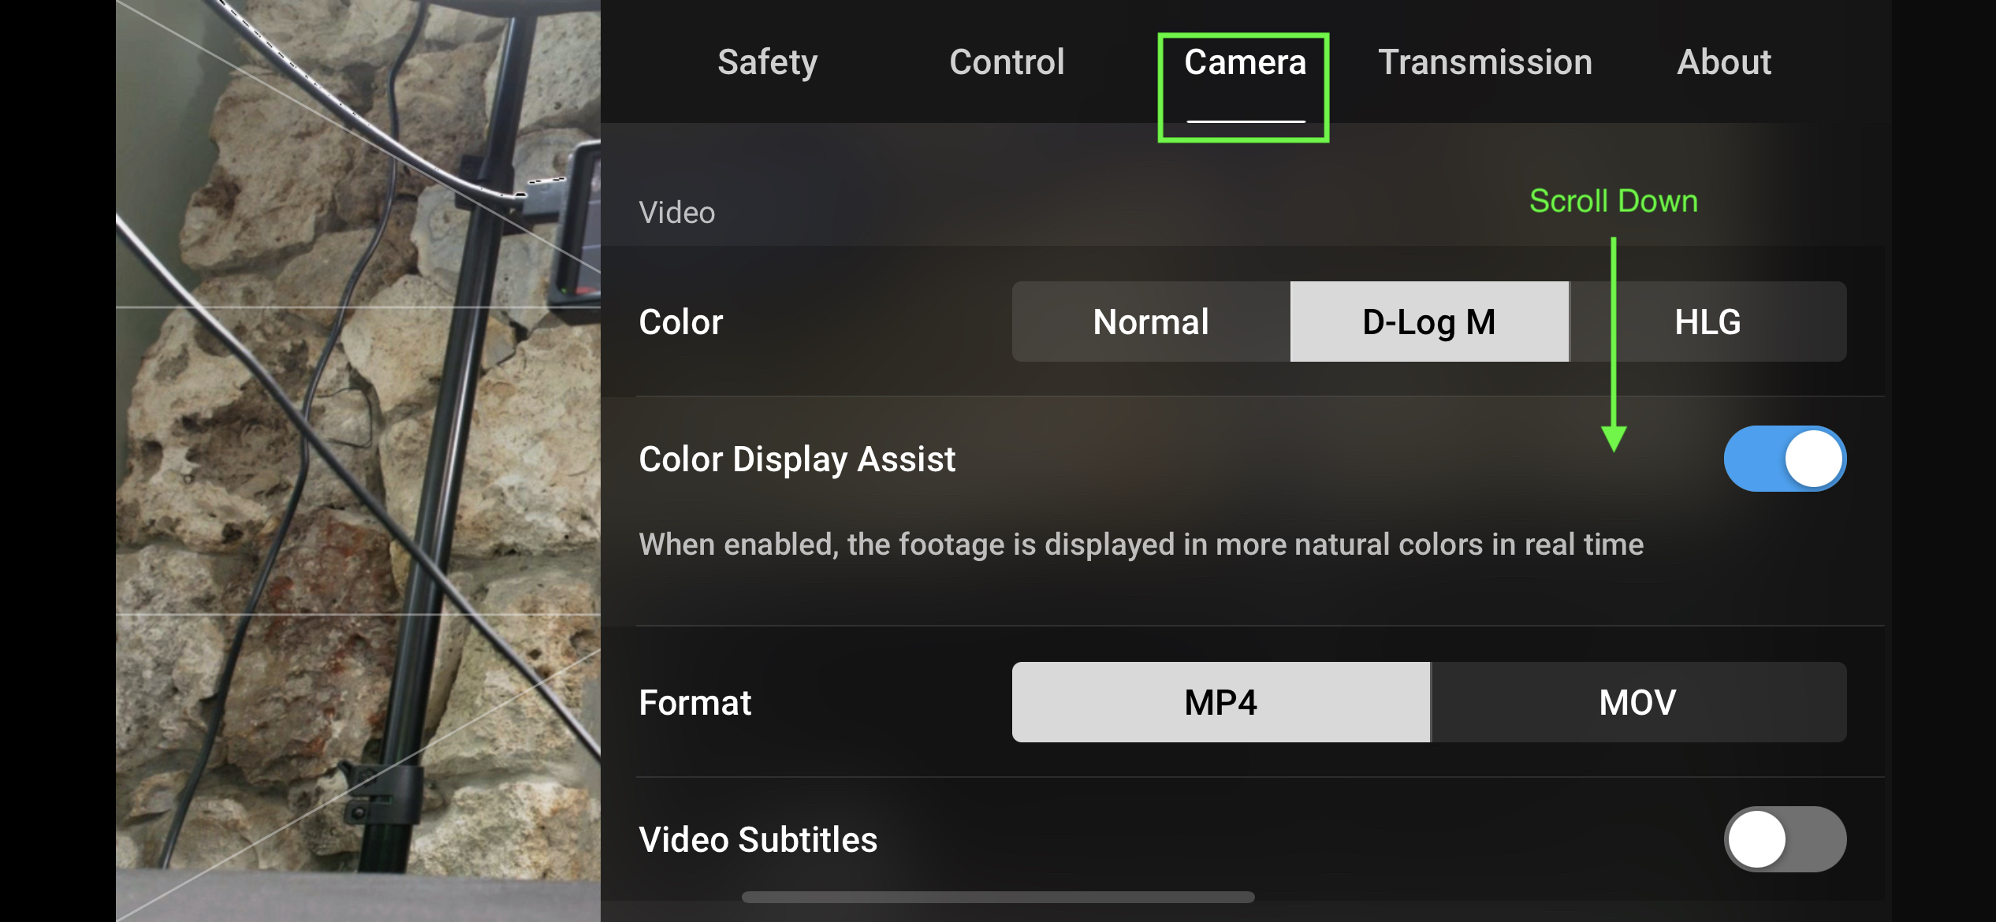1996x922 pixels.
Task: Choose D-Log M color profile
Action: pos(1429,322)
